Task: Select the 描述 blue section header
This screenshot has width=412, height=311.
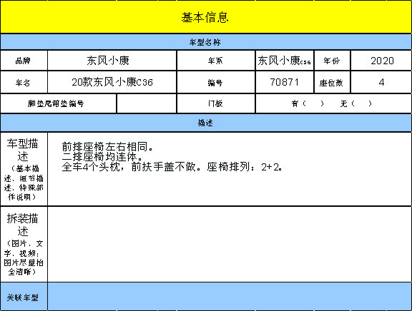Action: point(206,123)
